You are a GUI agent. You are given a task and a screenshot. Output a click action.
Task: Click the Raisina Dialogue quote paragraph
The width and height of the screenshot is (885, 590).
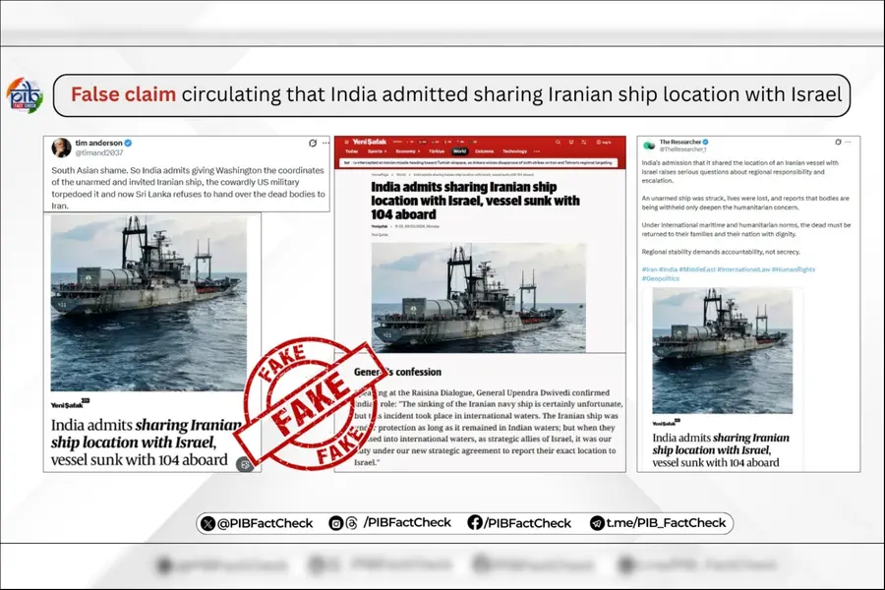(488, 428)
